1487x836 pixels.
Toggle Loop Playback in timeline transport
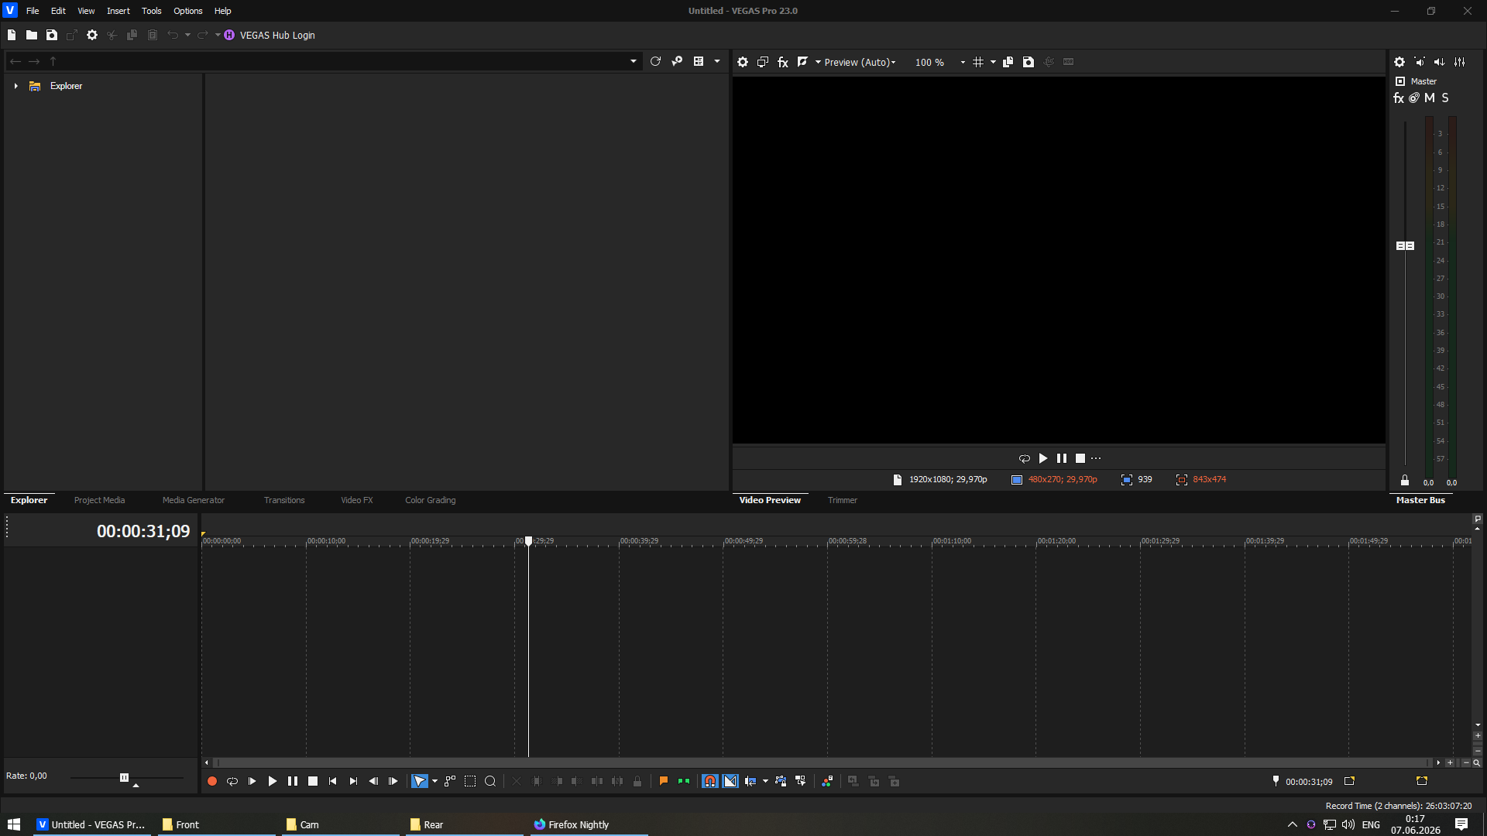tap(232, 781)
